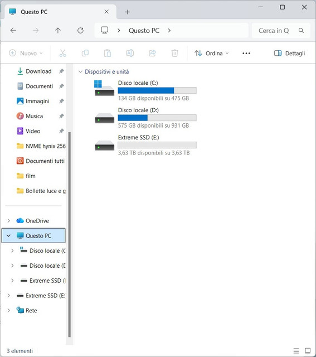Viewport: 316px width, 357px height.
Task: Click the PC monitor icon in address bar
Action: (105, 30)
